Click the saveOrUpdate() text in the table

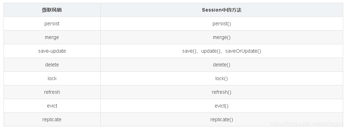243,51
